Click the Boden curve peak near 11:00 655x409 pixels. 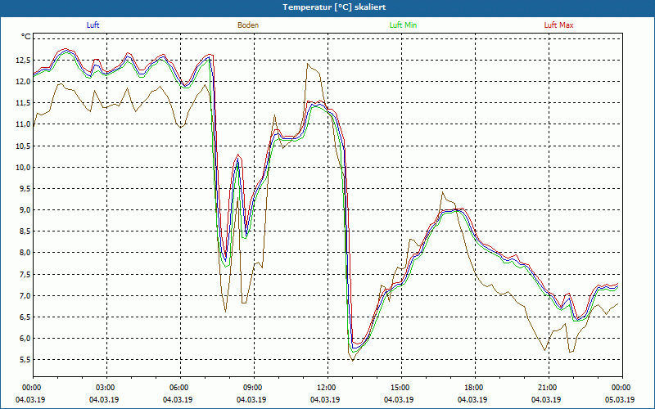(x=308, y=64)
